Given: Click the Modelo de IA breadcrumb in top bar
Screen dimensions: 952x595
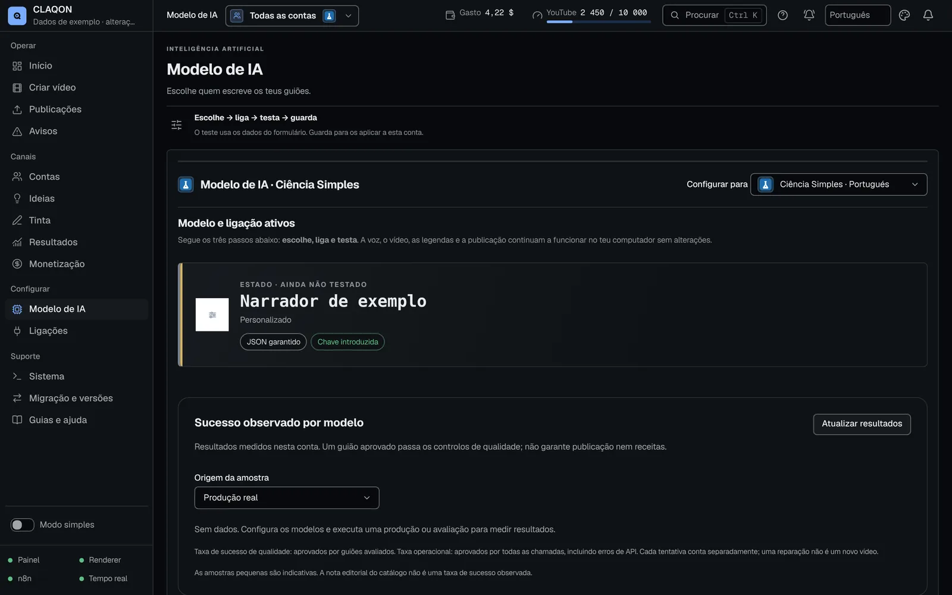Looking at the screenshot, I should click(x=192, y=15).
